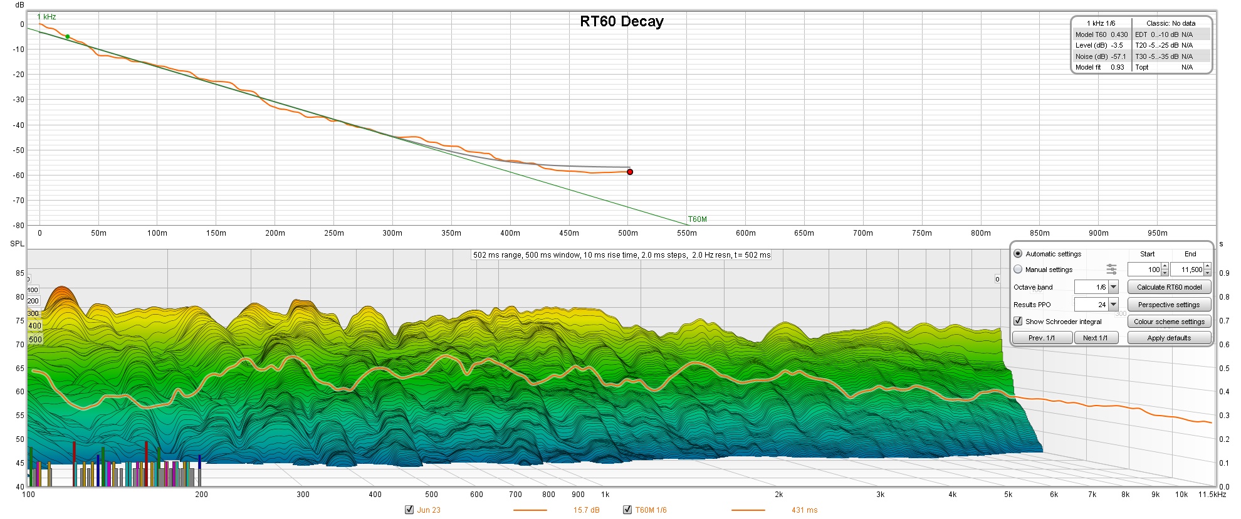Click the 500 time slice label on waterfall
Viewport: 1241px width, 519px height.
click(x=35, y=340)
